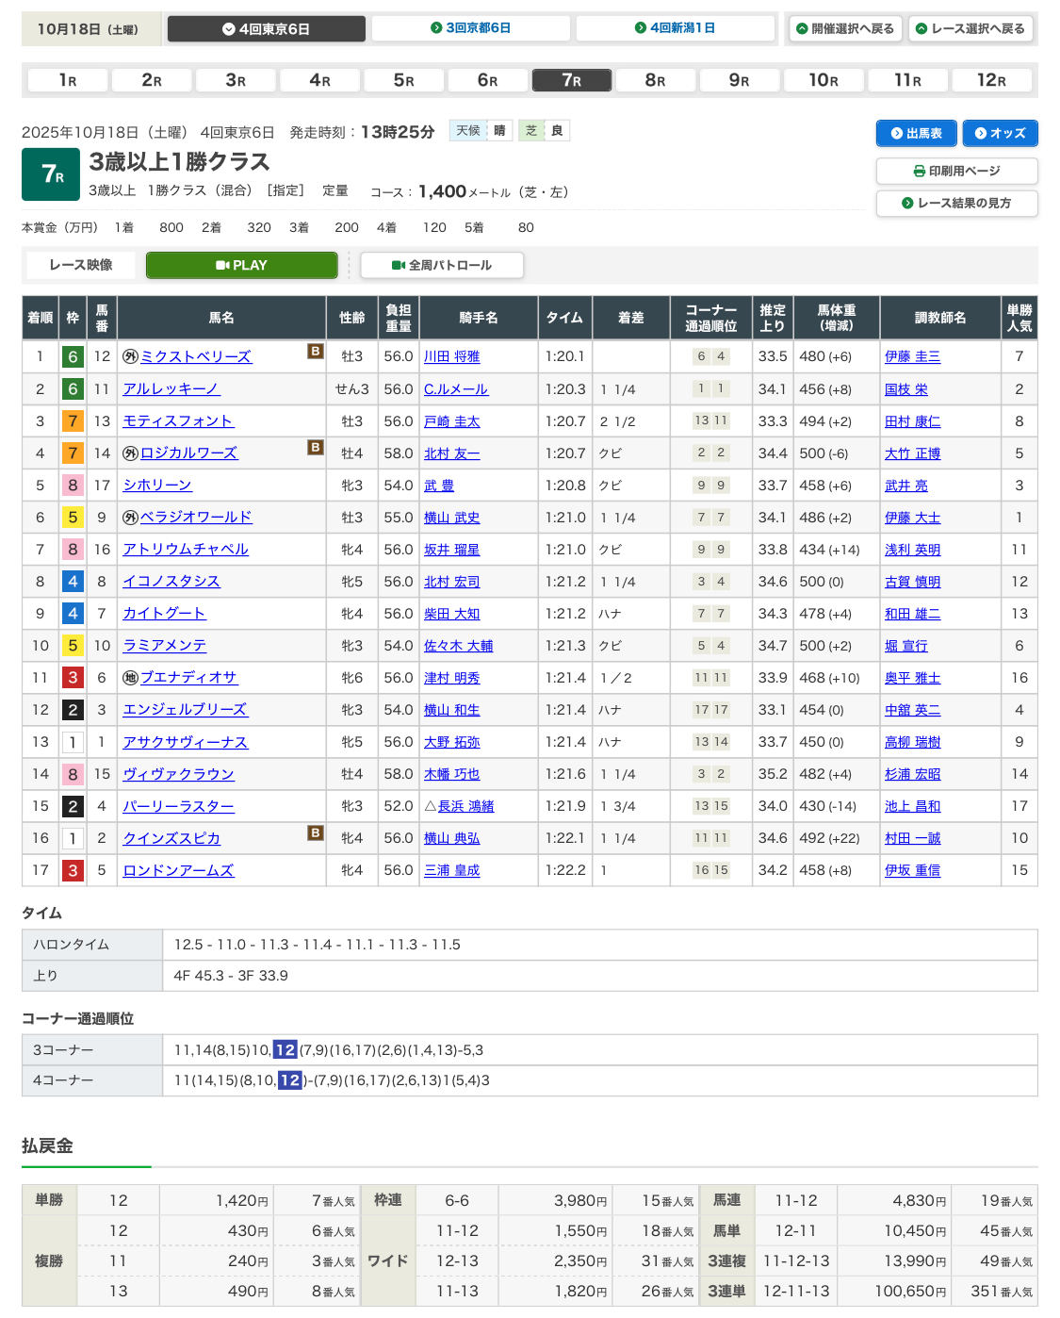1060x1318 pixels.
Task: Open the full-lap patrol video
Action: click(x=442, y=265)
